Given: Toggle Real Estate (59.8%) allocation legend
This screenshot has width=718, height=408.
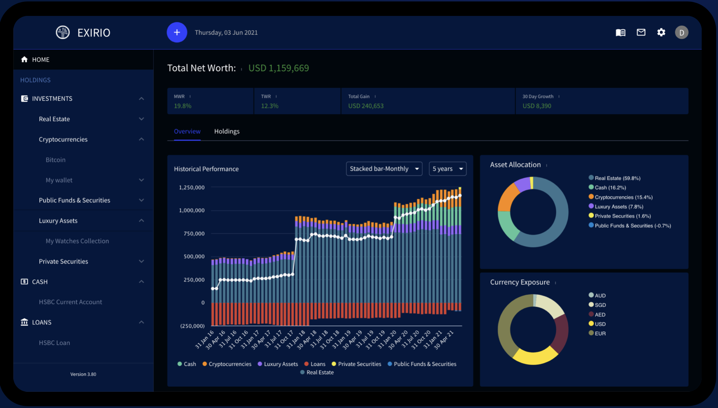Looking at the screenshot, I should point(614,178).
